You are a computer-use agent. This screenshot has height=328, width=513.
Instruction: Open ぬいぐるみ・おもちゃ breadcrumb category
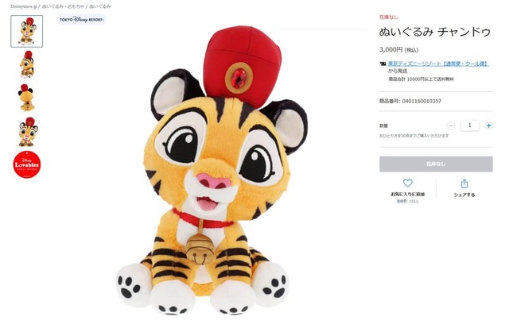click(x=73, y=6)
